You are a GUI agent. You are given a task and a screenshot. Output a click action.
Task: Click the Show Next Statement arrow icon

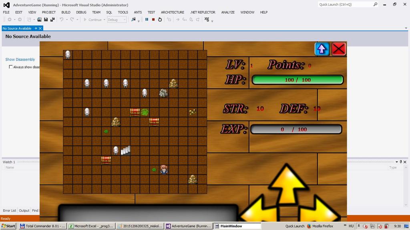(x=178, y=20)
